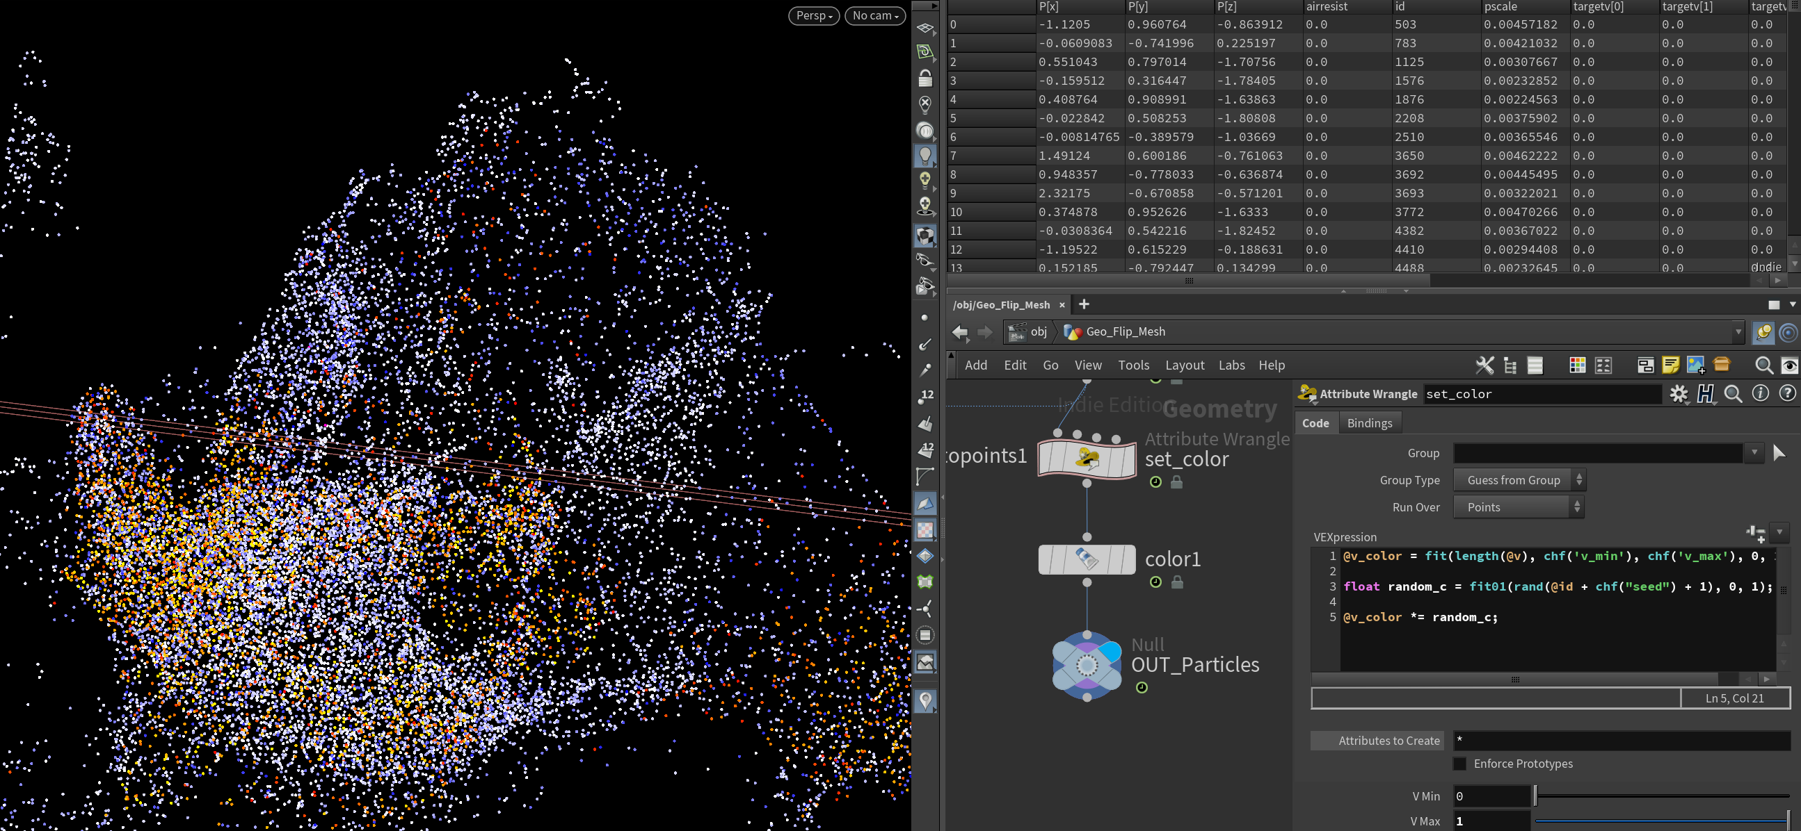Click the orange box subnet icon
Viewport: 1801px width, 831px height.
(1722, 365)
